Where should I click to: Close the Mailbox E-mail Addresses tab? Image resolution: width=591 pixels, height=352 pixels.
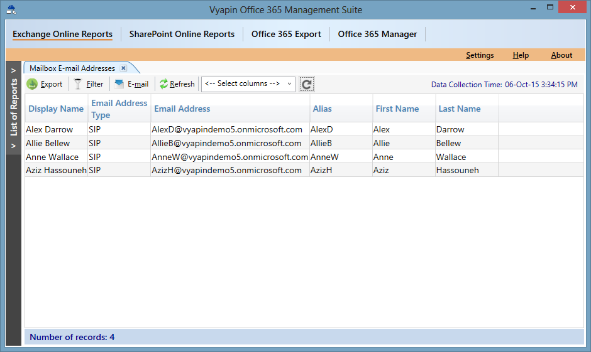[x=123, y=68]
